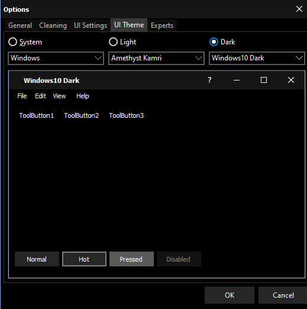
Task: Choose the Light theme radio button
Action: click(113, 42)
